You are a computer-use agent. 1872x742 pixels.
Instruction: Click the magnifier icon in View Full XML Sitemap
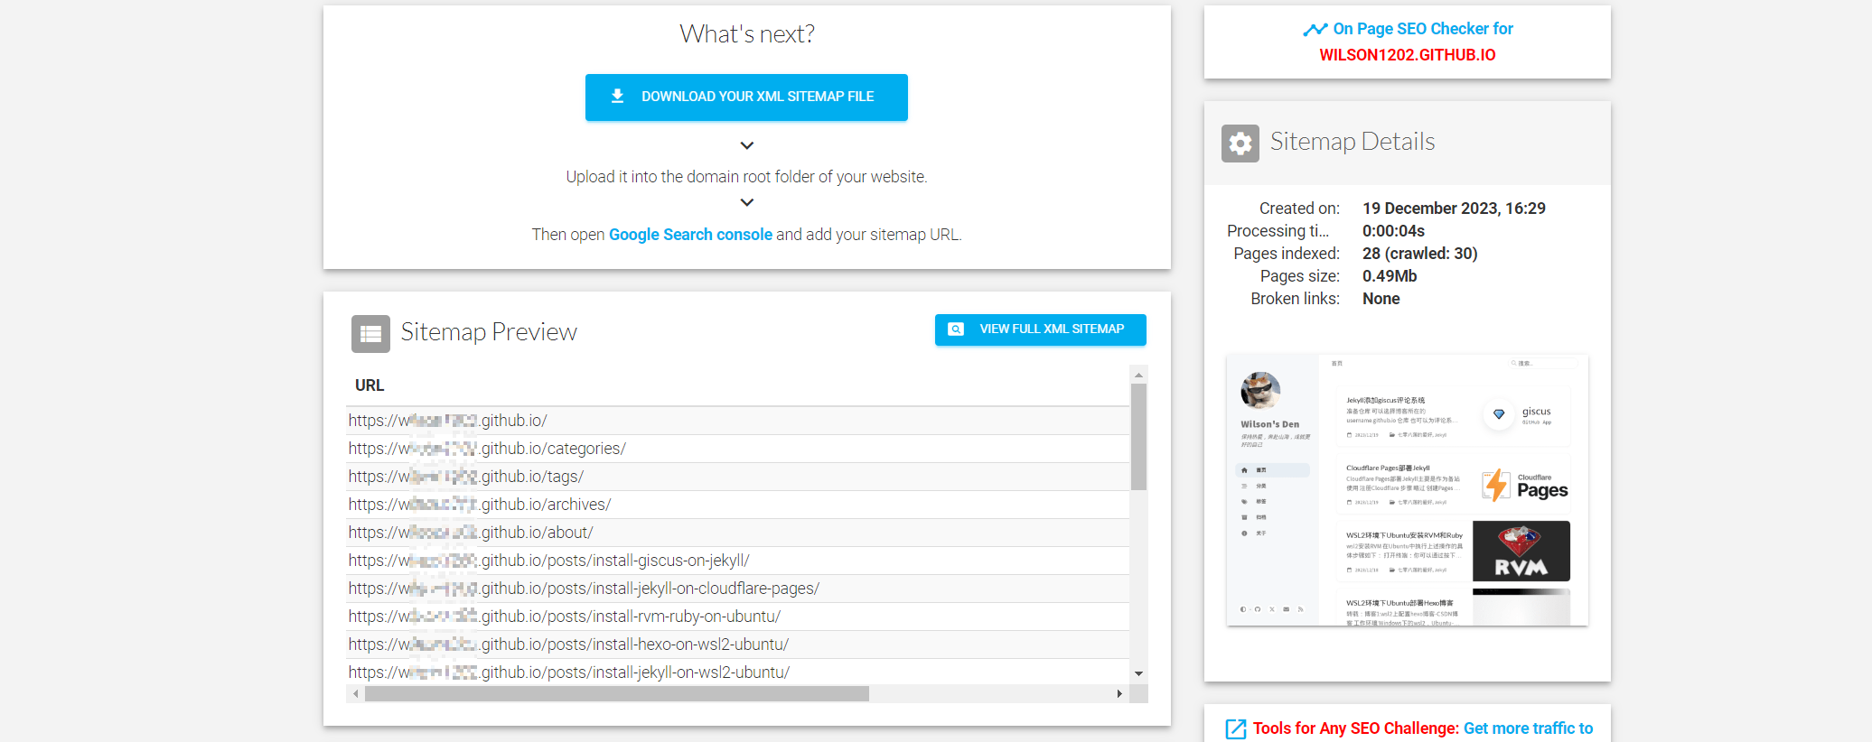pos(955,329)
